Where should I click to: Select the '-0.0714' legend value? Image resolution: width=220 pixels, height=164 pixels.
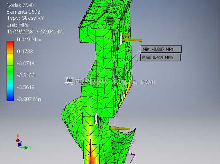(x=26, y=63)
